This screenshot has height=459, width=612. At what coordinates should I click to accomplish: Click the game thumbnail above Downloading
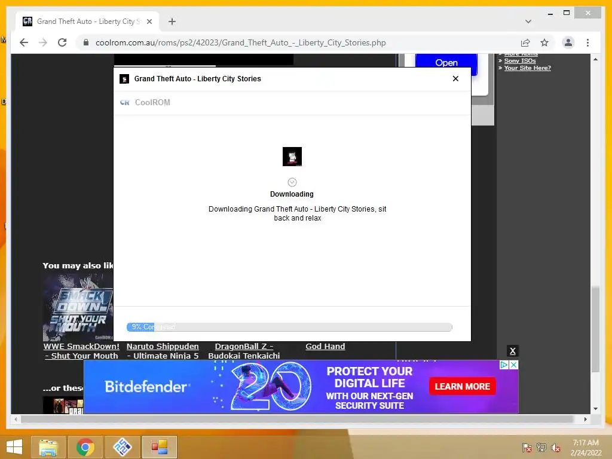[292, 157]
